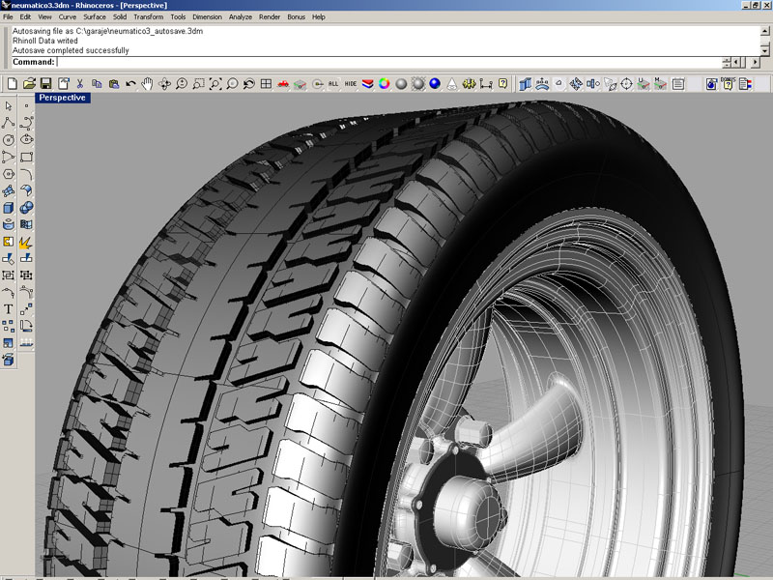
Task: Open the File menu
Action: coord(8,16)
